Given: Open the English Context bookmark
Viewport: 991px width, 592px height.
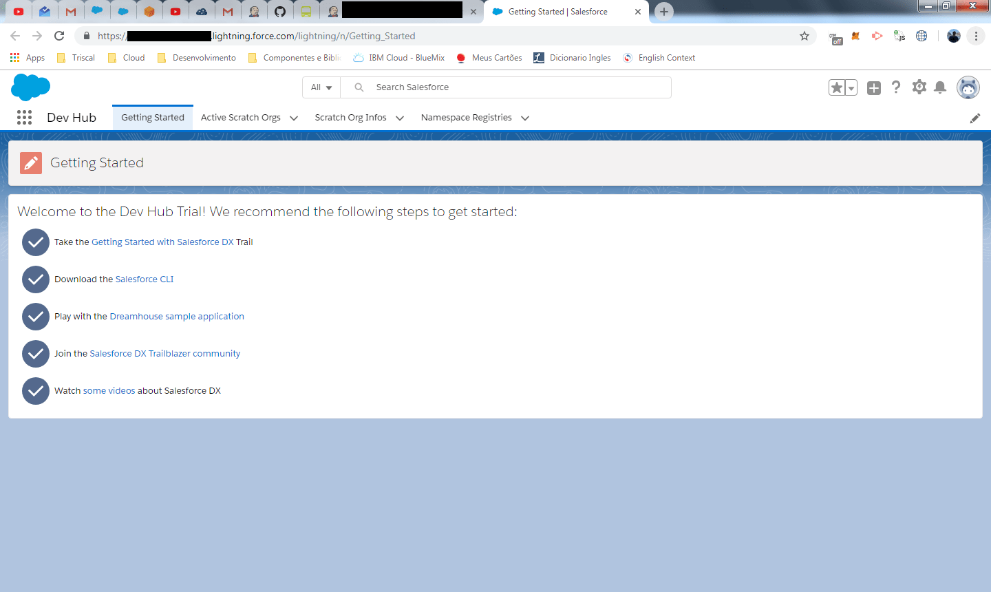Looking at the screenshot, I should click(659, 58).
